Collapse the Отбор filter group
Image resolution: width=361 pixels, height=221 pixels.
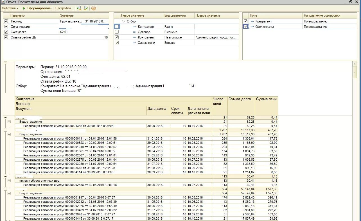click(123, 21)
